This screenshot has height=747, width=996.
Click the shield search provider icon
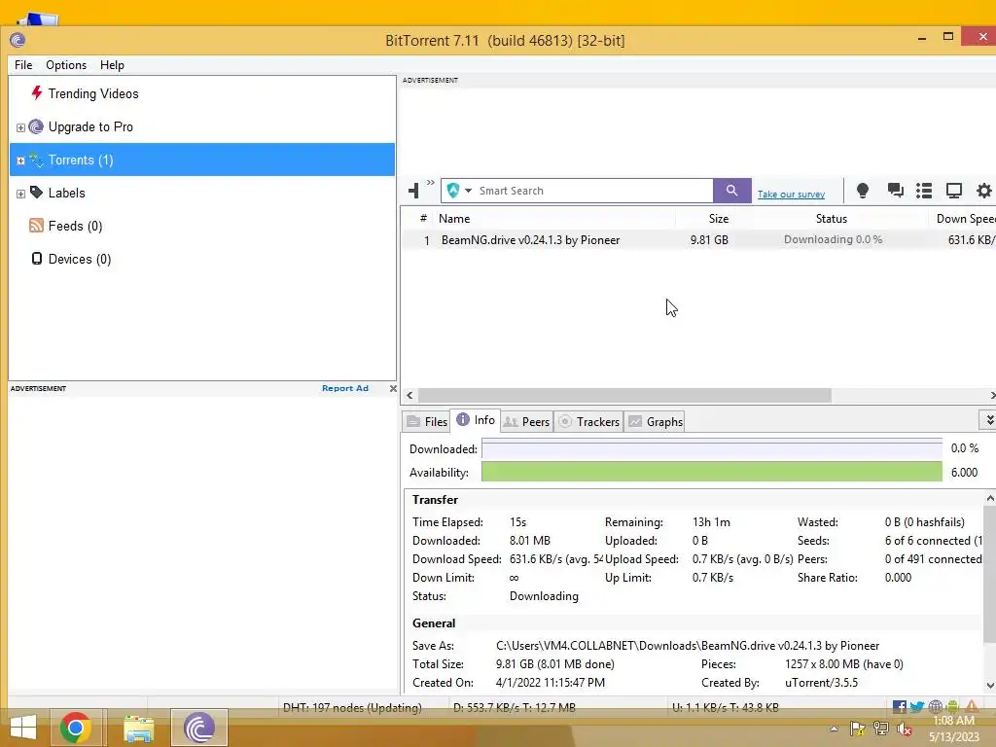pyautogui.click(x=453, y=191)
